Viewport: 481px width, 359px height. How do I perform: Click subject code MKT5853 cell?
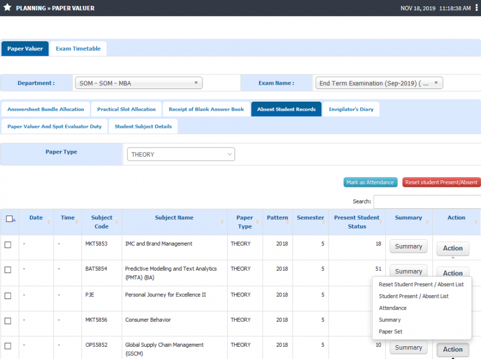tap(96, 243)
